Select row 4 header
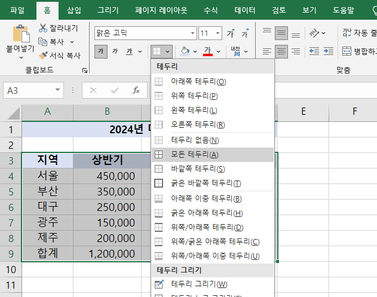Screen dimensions: 377x297 11,176
